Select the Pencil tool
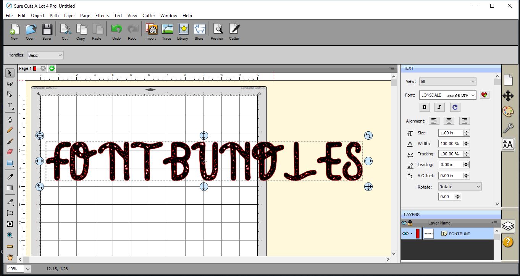 (x=10, y=130)
